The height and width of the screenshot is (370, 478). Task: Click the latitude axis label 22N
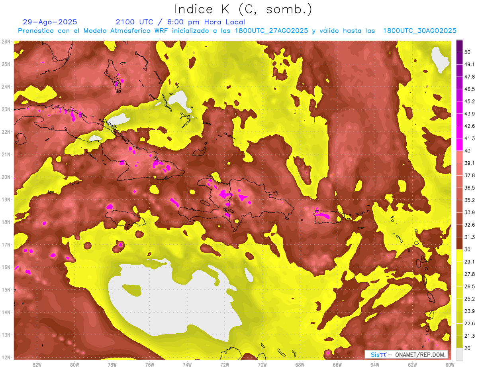tap(6, 132)
